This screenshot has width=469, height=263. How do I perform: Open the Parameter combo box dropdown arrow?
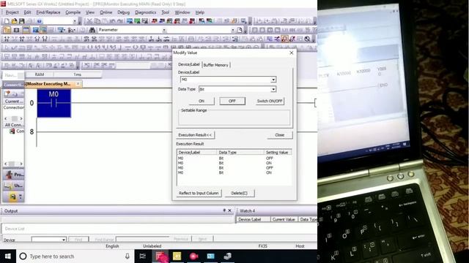164,30
